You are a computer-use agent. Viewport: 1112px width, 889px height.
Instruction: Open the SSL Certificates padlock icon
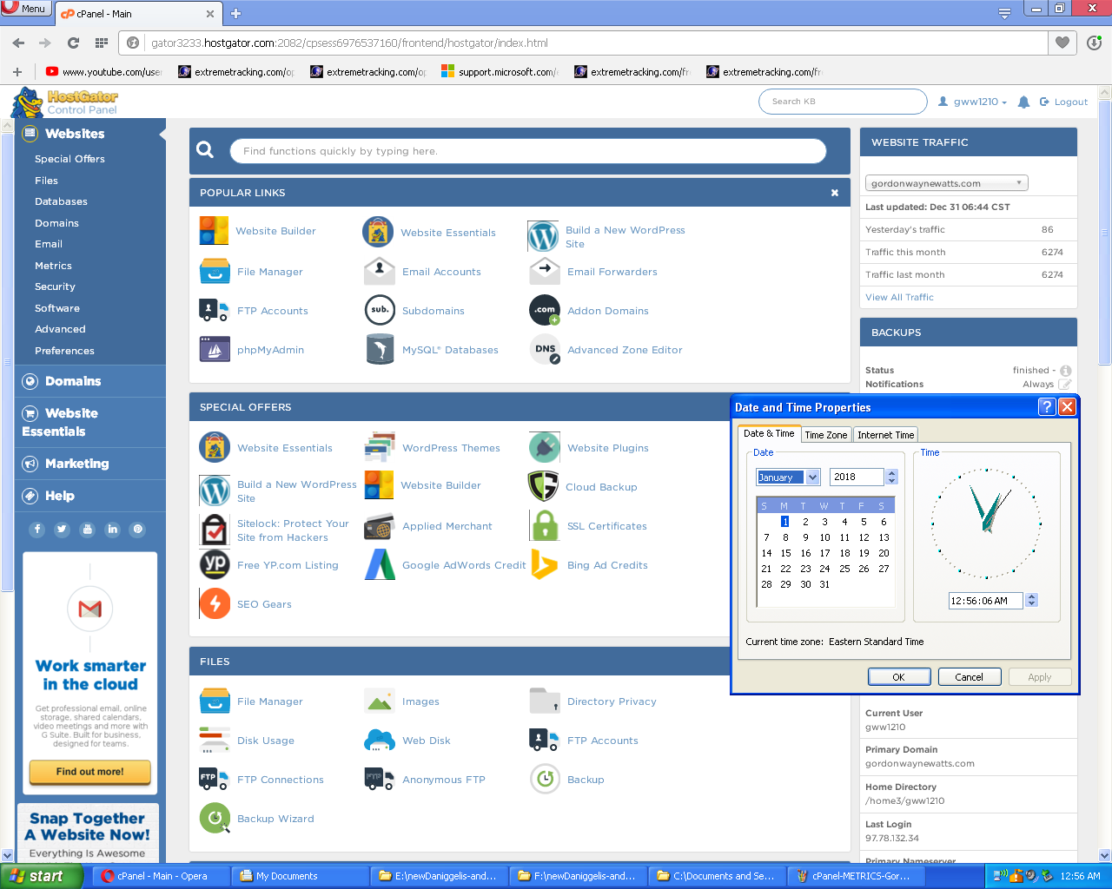(x=545, y=525)
